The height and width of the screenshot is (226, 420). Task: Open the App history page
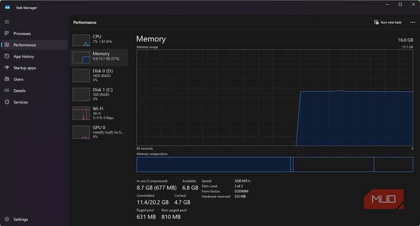24,56
